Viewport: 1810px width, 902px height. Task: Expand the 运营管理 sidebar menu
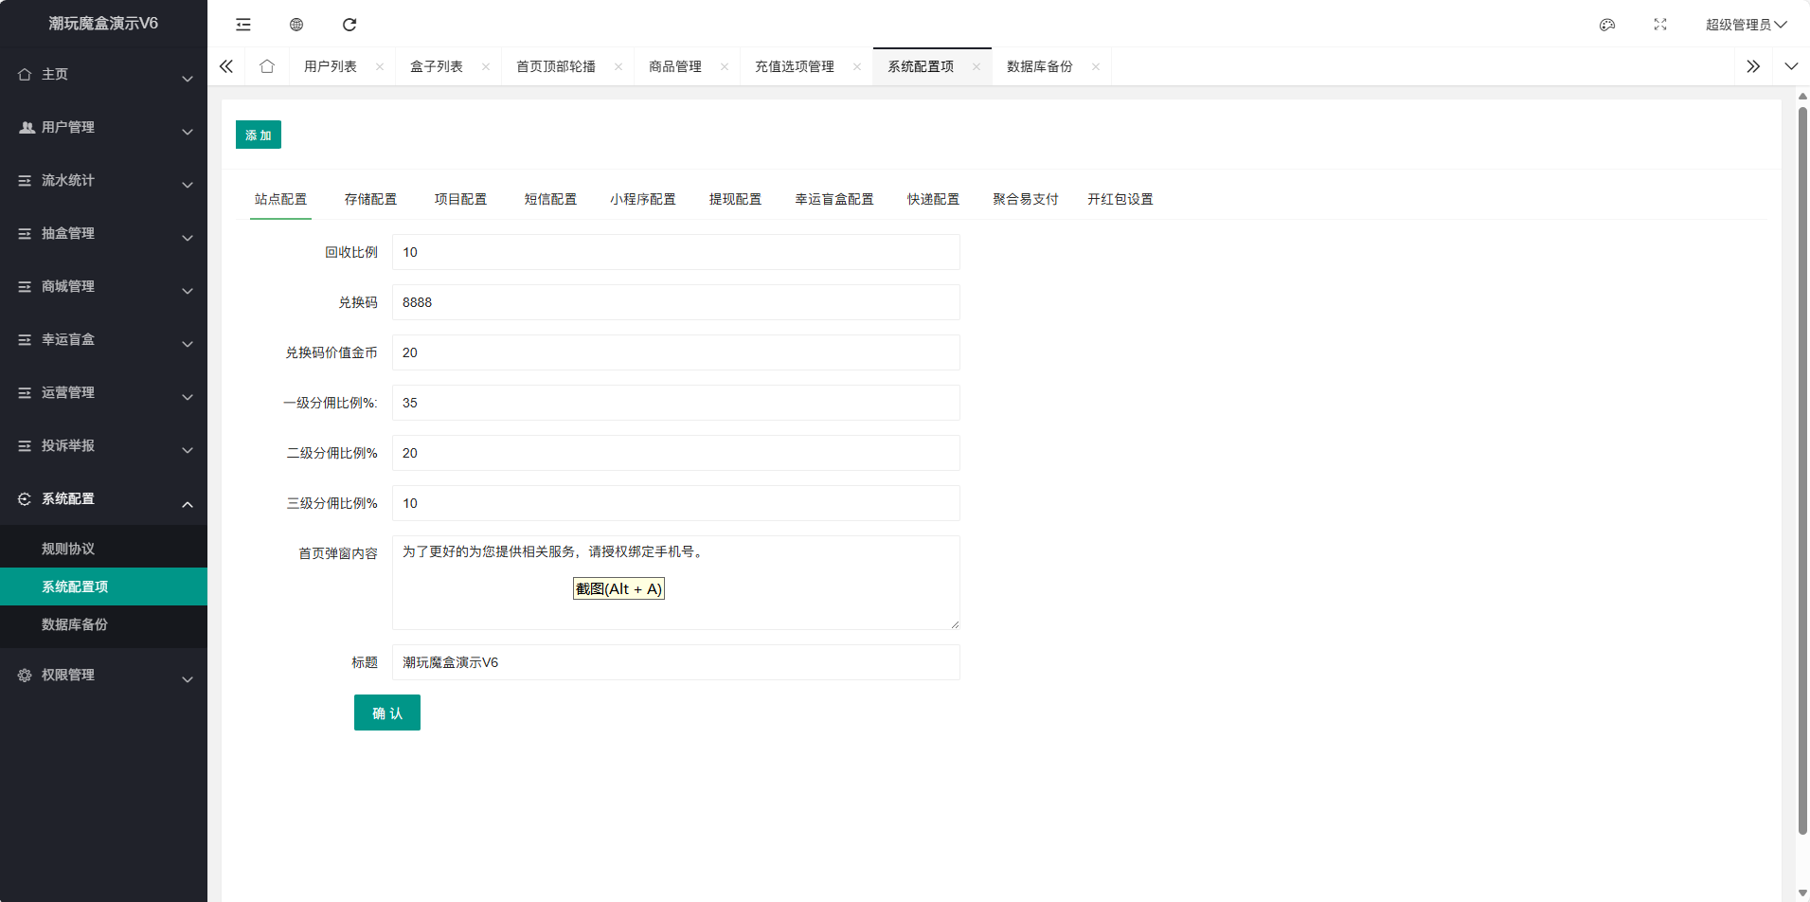[103, 392]
